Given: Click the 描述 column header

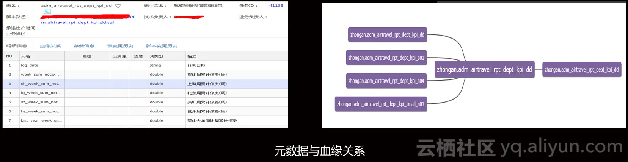Looking at the screenshot, I should pos(237,56).
